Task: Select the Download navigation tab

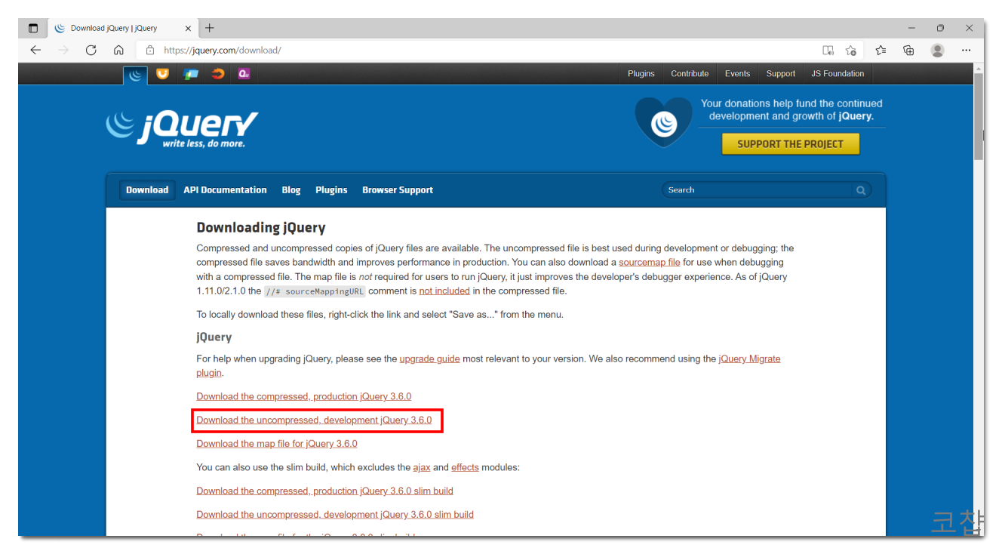Action: pos(147,190)
